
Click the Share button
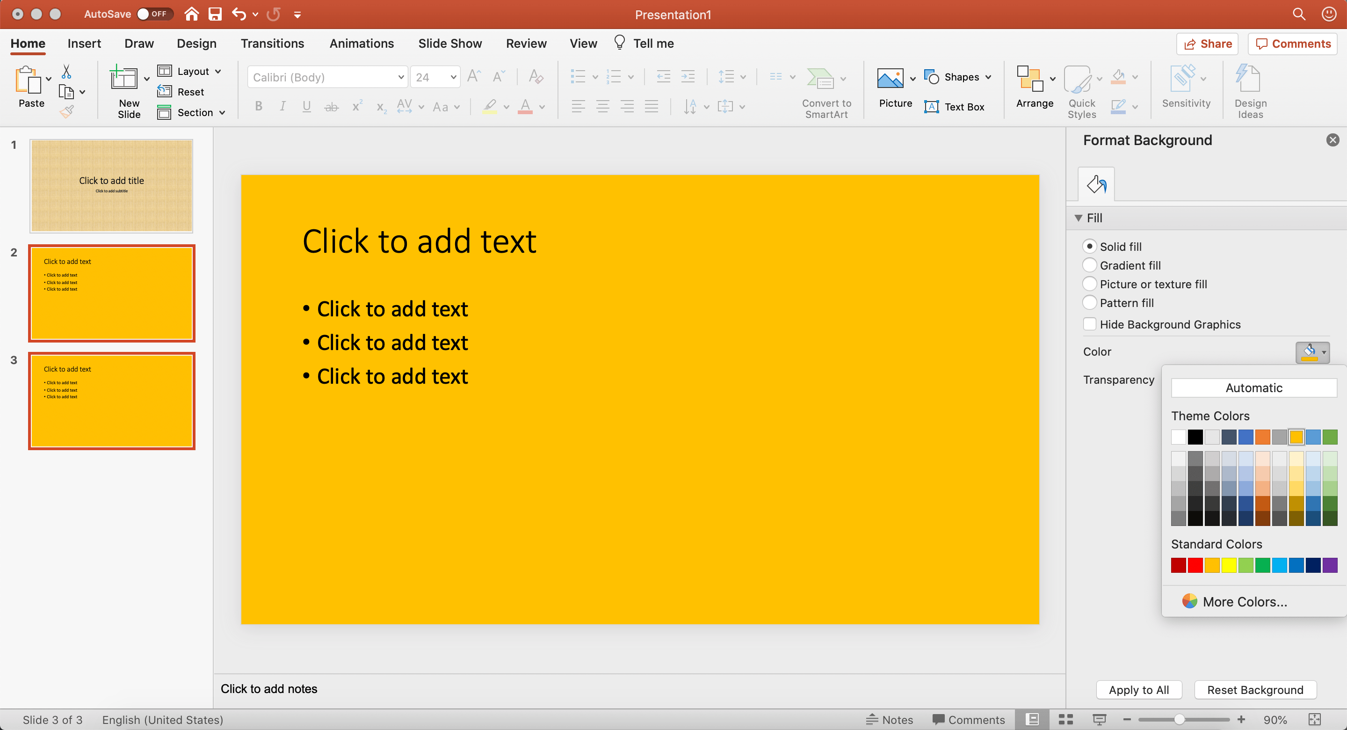[1207, 44]
